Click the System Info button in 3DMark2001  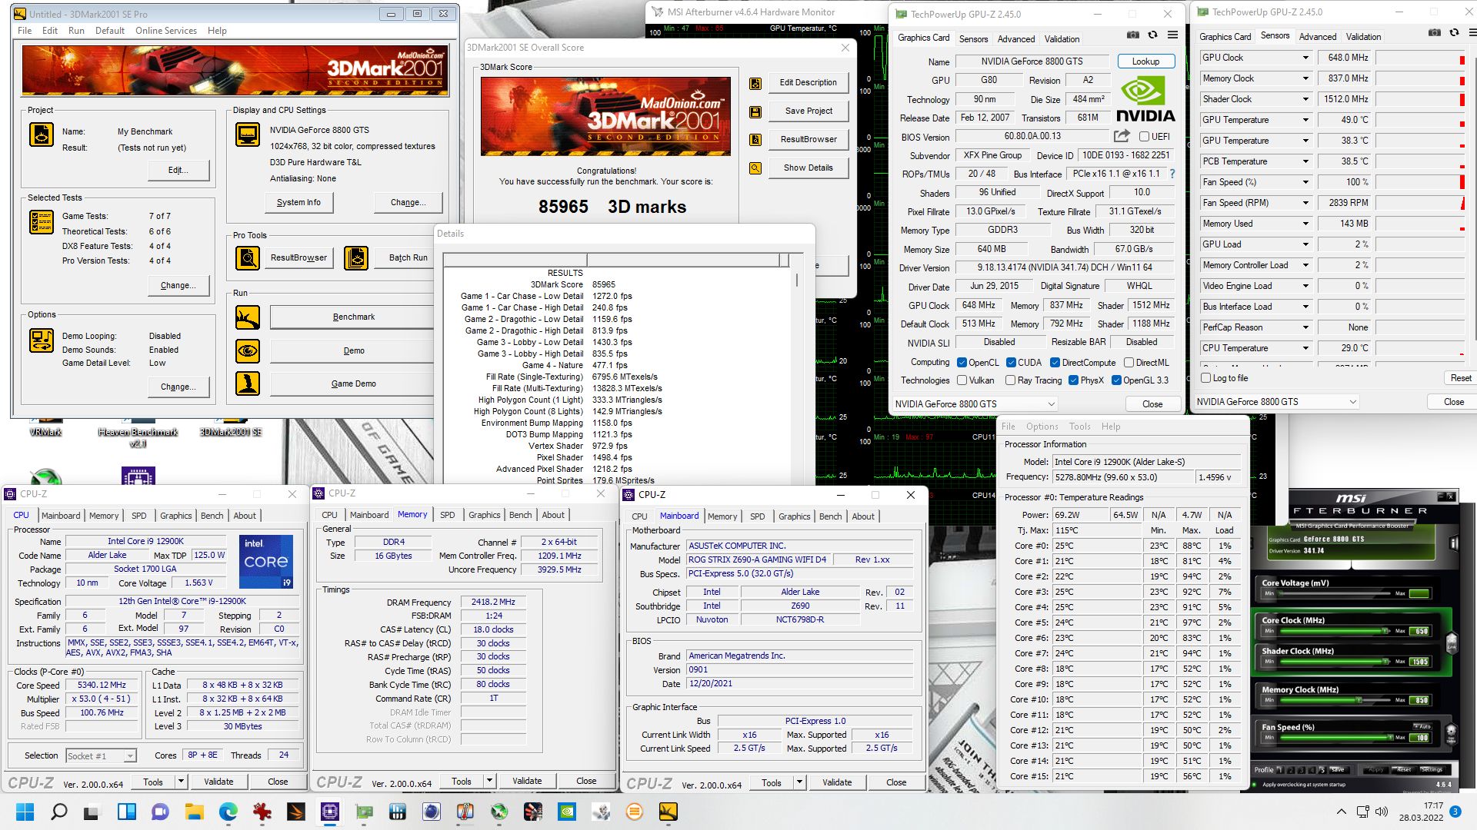[x=298, y=202]
